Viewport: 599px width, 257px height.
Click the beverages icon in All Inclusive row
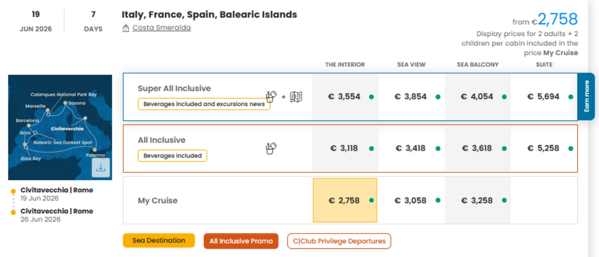click(x=271, y=148)
